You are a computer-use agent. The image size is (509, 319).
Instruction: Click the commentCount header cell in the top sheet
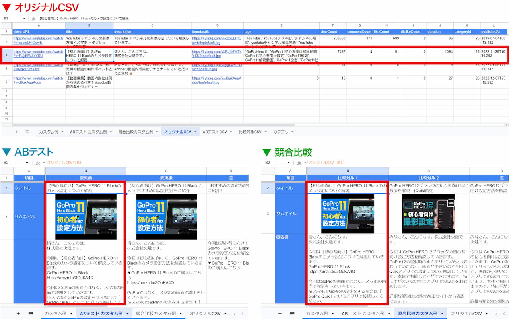click(359, 31)
